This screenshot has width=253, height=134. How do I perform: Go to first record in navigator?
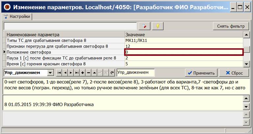[59, 73]
